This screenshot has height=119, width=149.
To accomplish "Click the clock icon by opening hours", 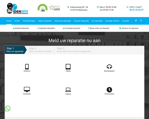I will tap(98, 7).
